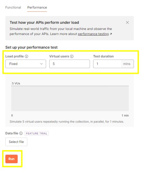Click the Virtual users info icon
The width and height of the screenshot is (144, 179).
coord(72,56)
